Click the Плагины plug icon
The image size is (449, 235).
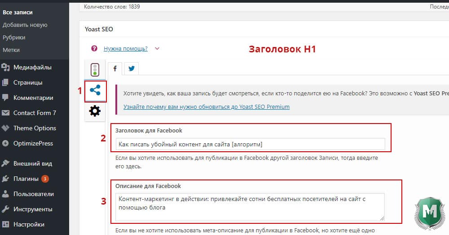tap(5, 179)
